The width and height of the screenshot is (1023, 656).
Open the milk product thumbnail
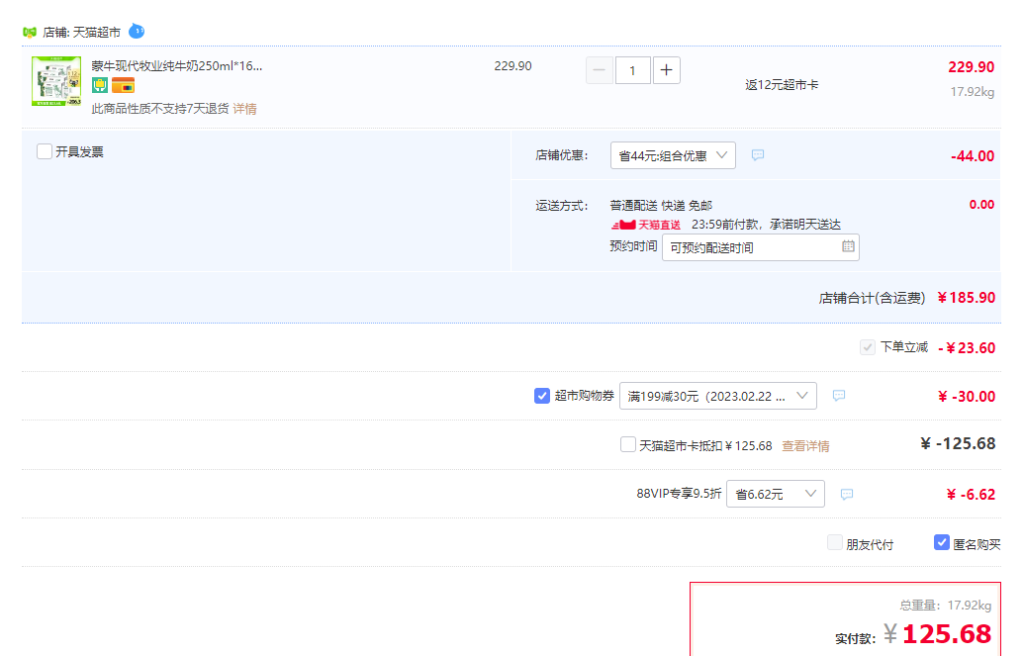pyautogui.click(x=56, y=81)
